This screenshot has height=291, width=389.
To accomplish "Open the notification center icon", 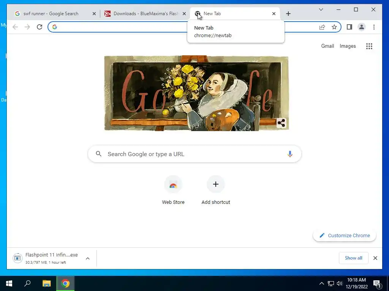I will point(377,283).
